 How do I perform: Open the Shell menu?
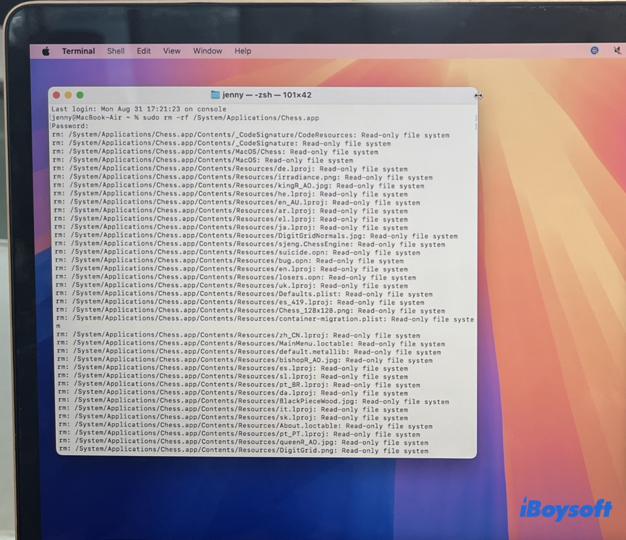(116, 51)
